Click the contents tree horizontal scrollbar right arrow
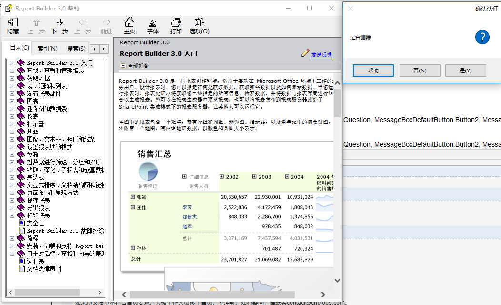This screenshot has height=305, width=501. pos(100,292)
